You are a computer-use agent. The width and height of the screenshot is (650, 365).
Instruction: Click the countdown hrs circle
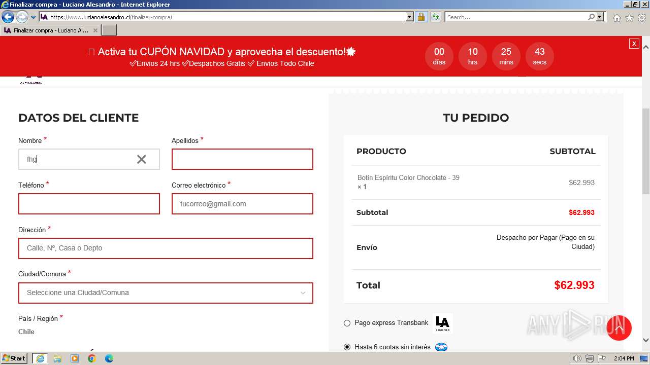(x=473, y=56)
